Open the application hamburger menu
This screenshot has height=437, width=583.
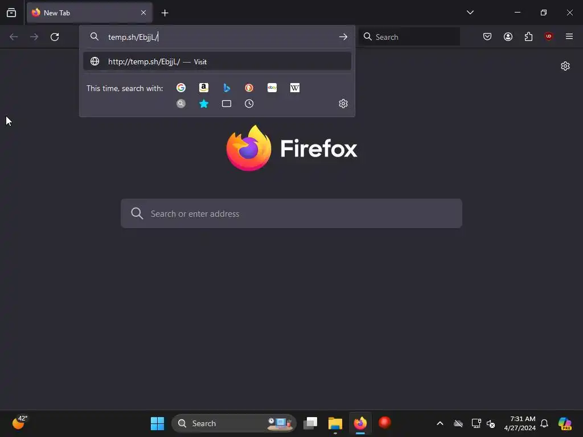point(569,36)
